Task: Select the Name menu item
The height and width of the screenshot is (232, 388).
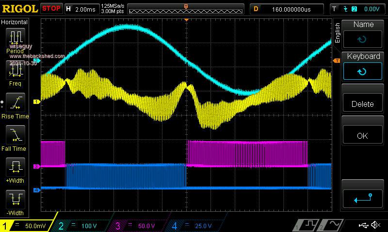Action: pos(363,33)
